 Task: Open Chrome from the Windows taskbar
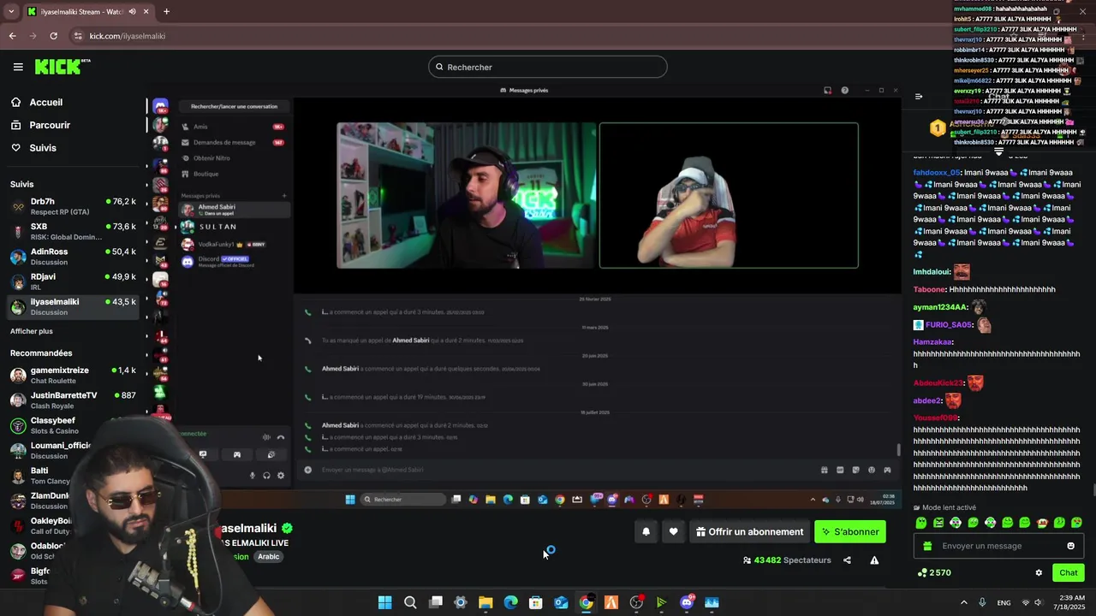[x=586, y=602]
